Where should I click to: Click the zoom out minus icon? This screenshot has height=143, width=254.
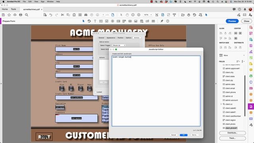[x=133, y=15]
